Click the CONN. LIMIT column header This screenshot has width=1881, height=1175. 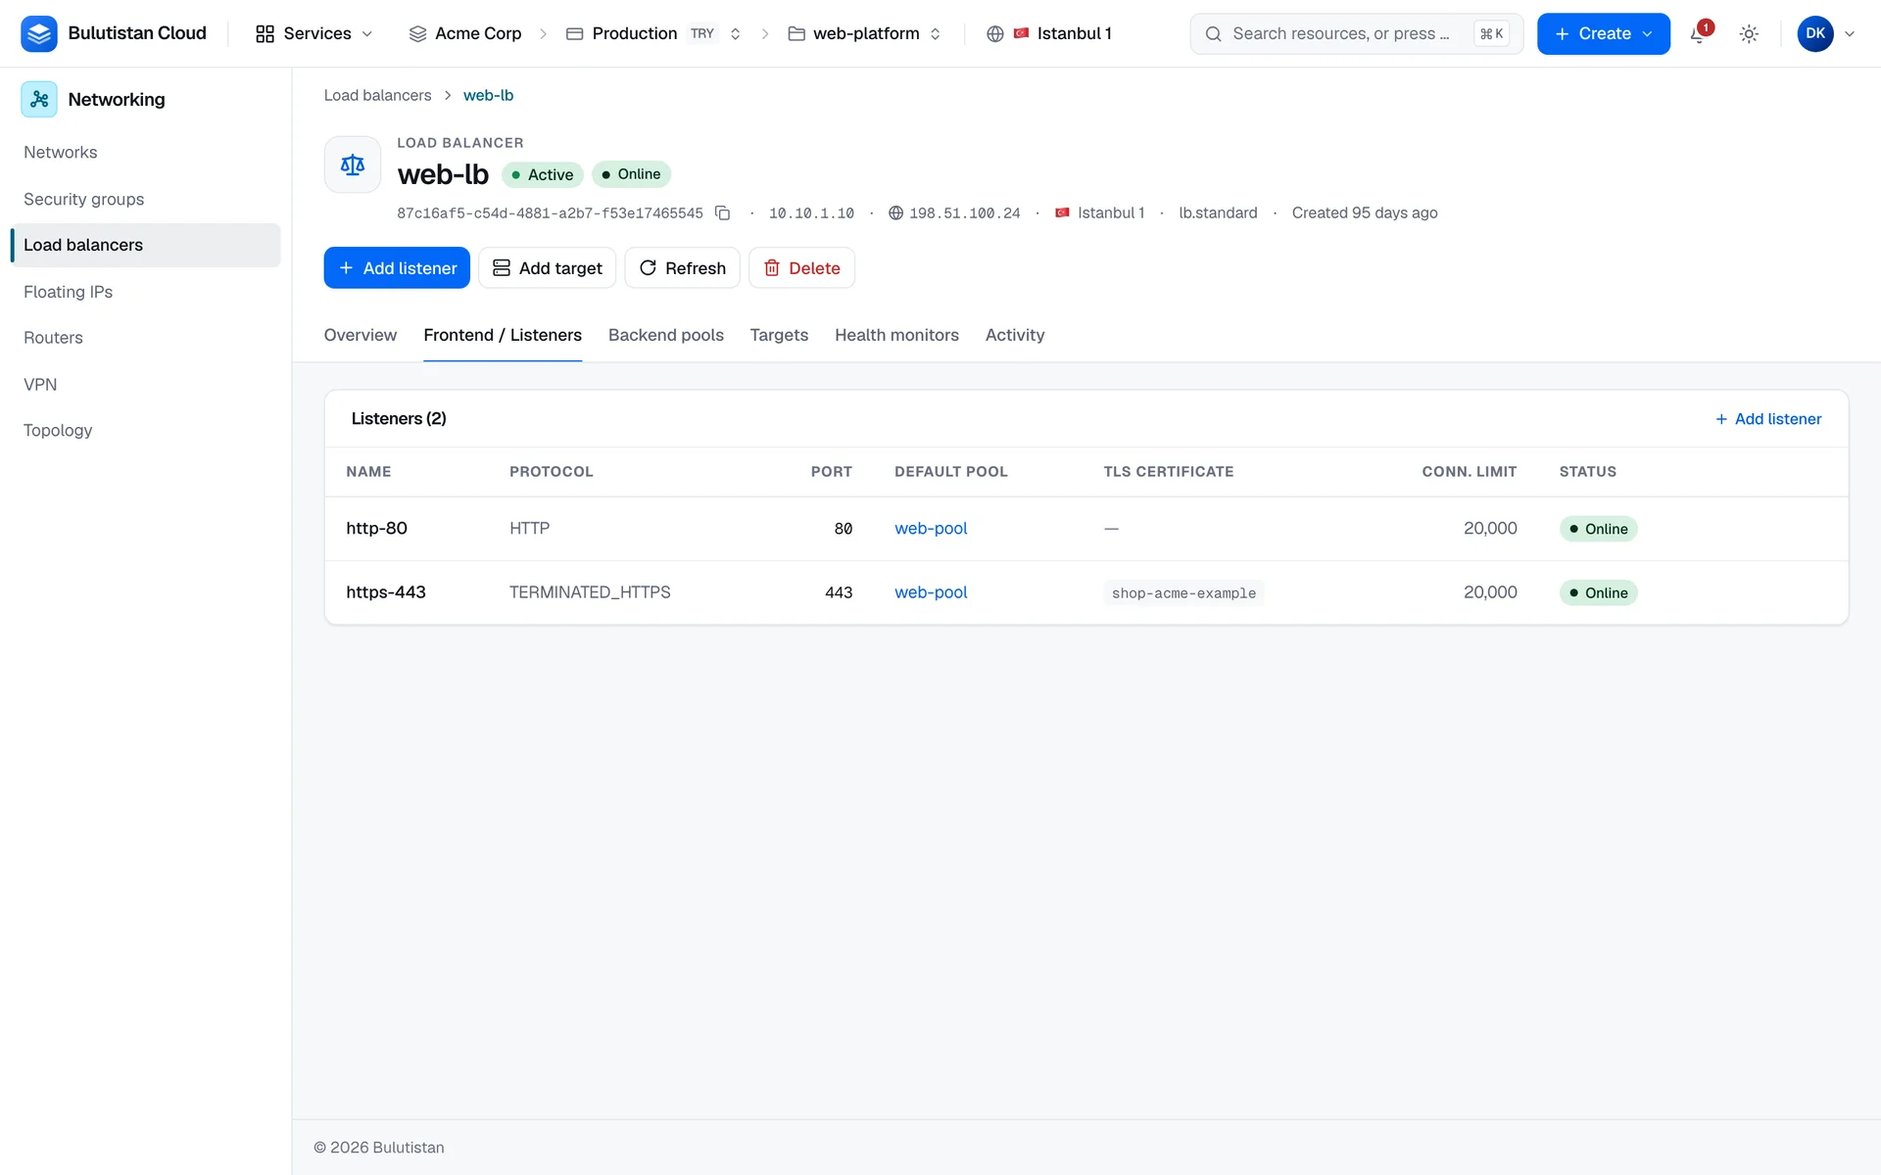[x=1469, y=472]
